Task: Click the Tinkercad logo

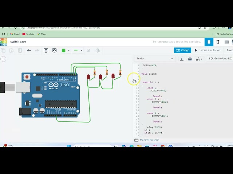Action: [x=3, y=42]
